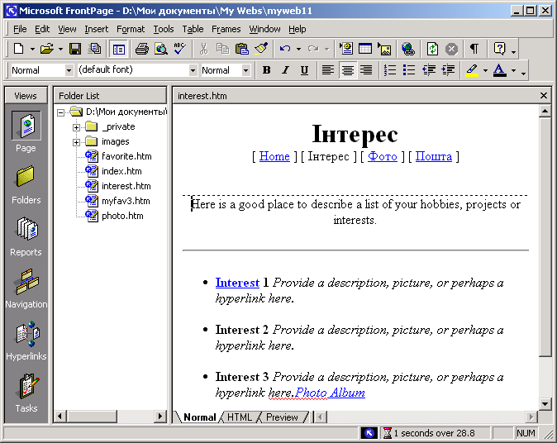
Task: Insert a picture from file icon
Action: (x=384, y=48)
